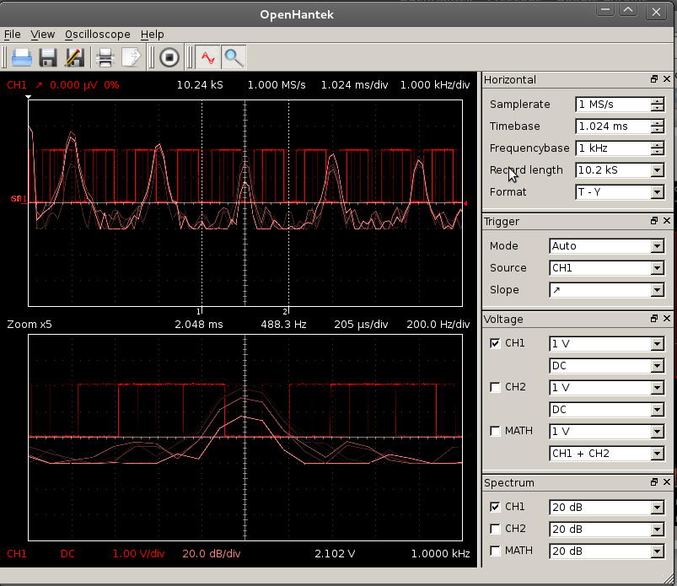Expand the Trigger Mode dropdown
Viewport: 677px width, 586px height.
[x=606, y=246]
